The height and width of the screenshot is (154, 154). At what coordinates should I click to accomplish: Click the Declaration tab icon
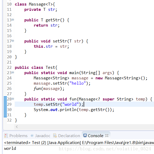(55, 136)
